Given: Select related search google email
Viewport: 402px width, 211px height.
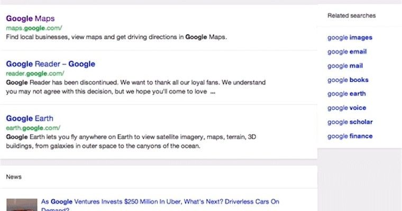Looking at the screenshot, I should pyautogui.click(x=347, y=52).
